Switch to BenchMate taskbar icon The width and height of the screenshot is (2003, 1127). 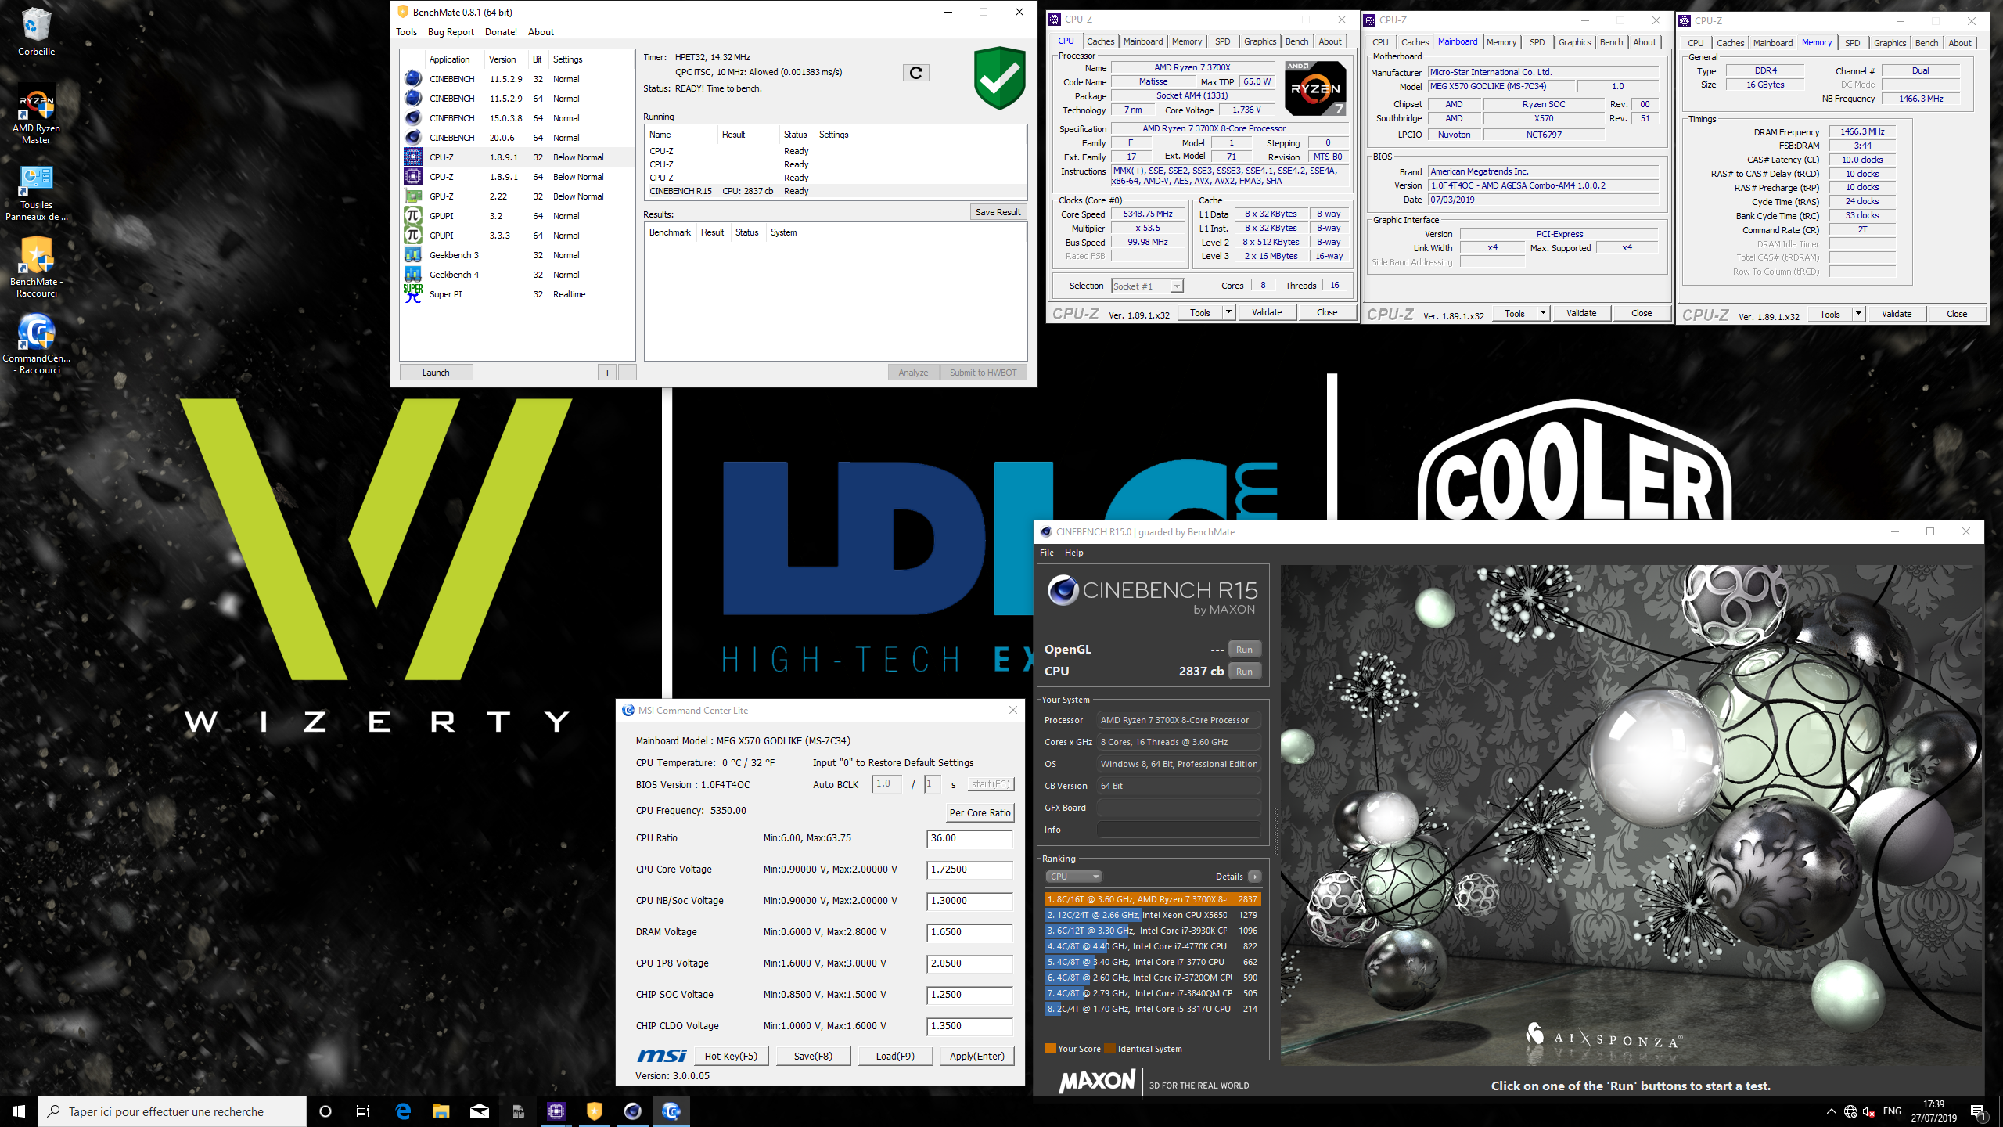point(595,1111)
